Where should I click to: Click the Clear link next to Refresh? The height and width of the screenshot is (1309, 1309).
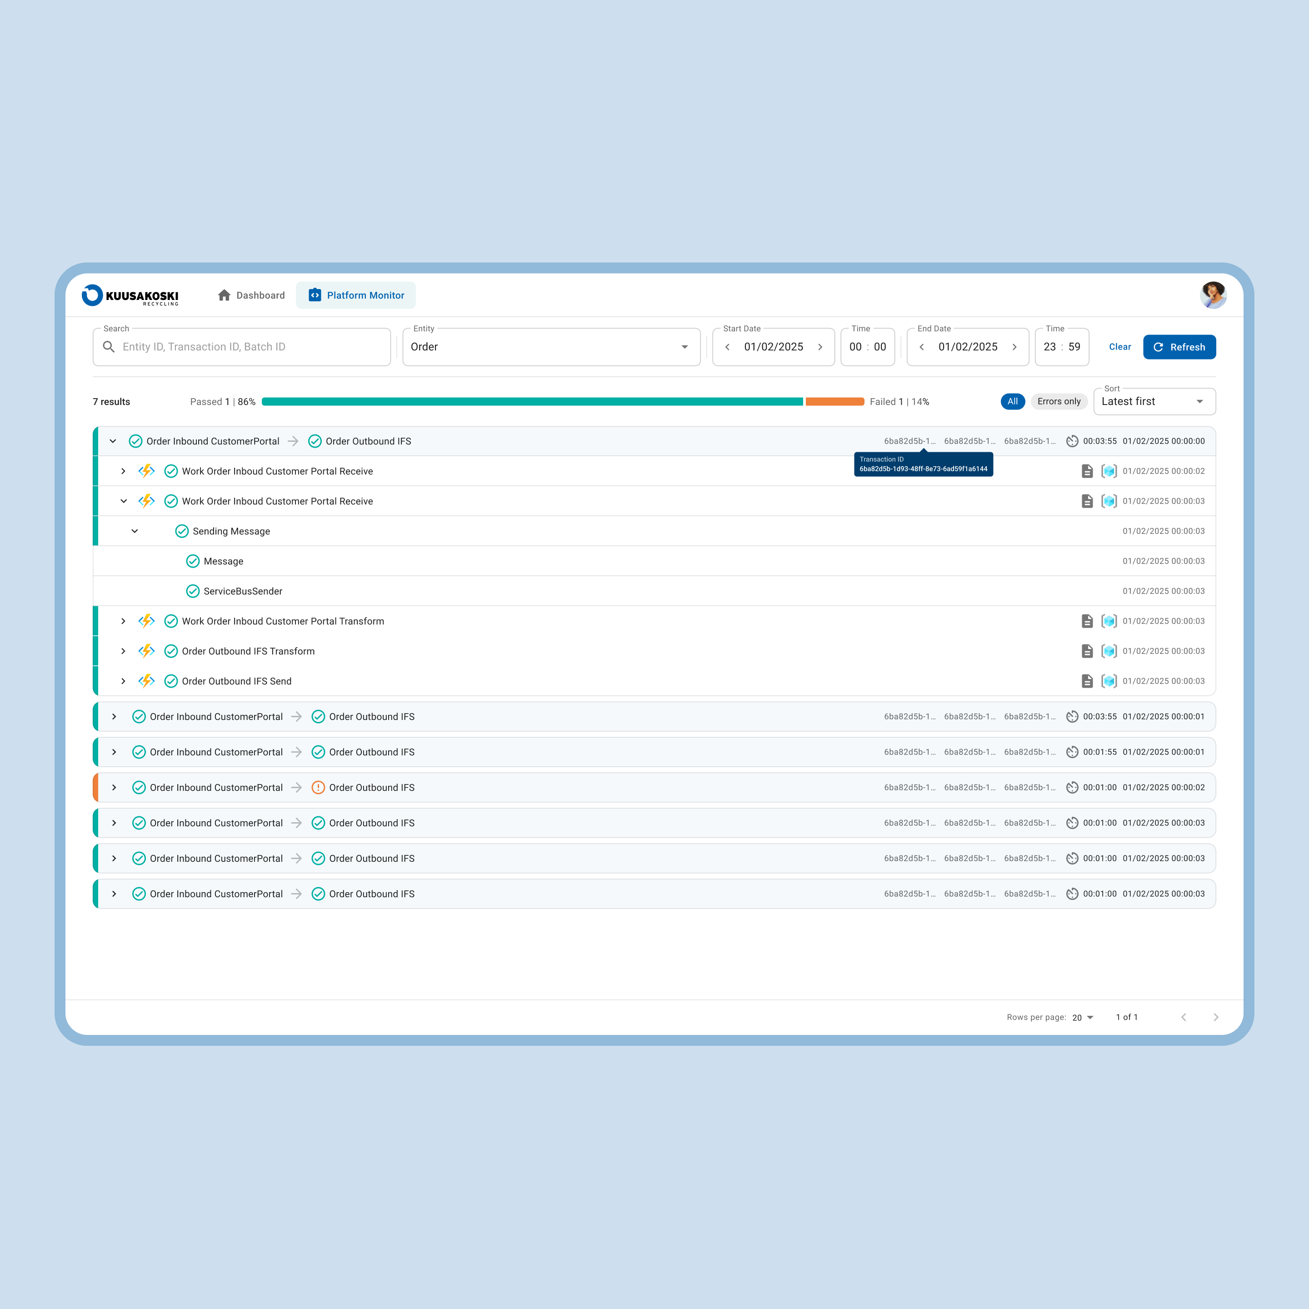tap(1119, 347)
